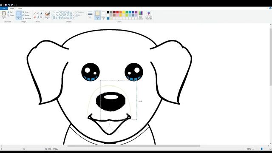This screenshot has width=272, height=153.
Task: Select the straight Line shape
Action: click(54, 12)
